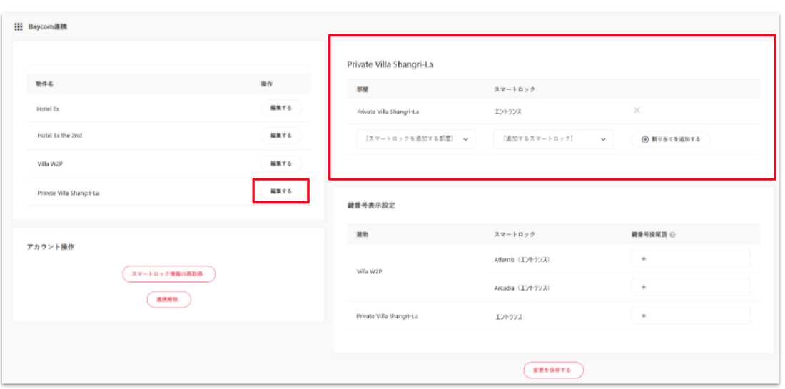The image size is (785, 389).
Task: Open the スマートロックを追加する部屋 dropdown
Action: click(415, 139)
